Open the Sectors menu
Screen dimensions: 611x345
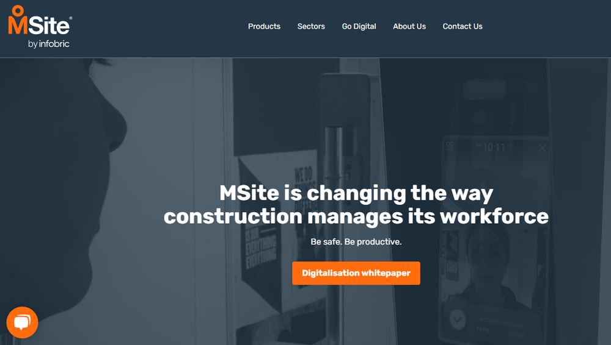[x=311, y=26]
